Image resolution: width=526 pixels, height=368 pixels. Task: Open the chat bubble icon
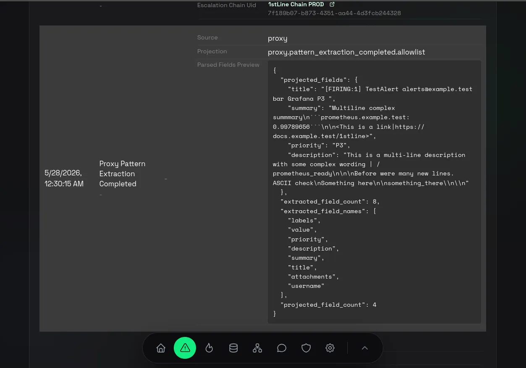[x=282, y=348]
